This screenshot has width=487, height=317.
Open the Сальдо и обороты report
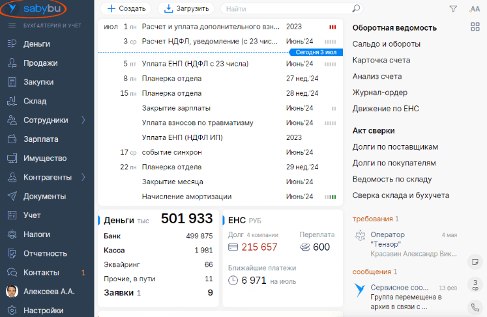pyautogui.click(x=387, y=44)
